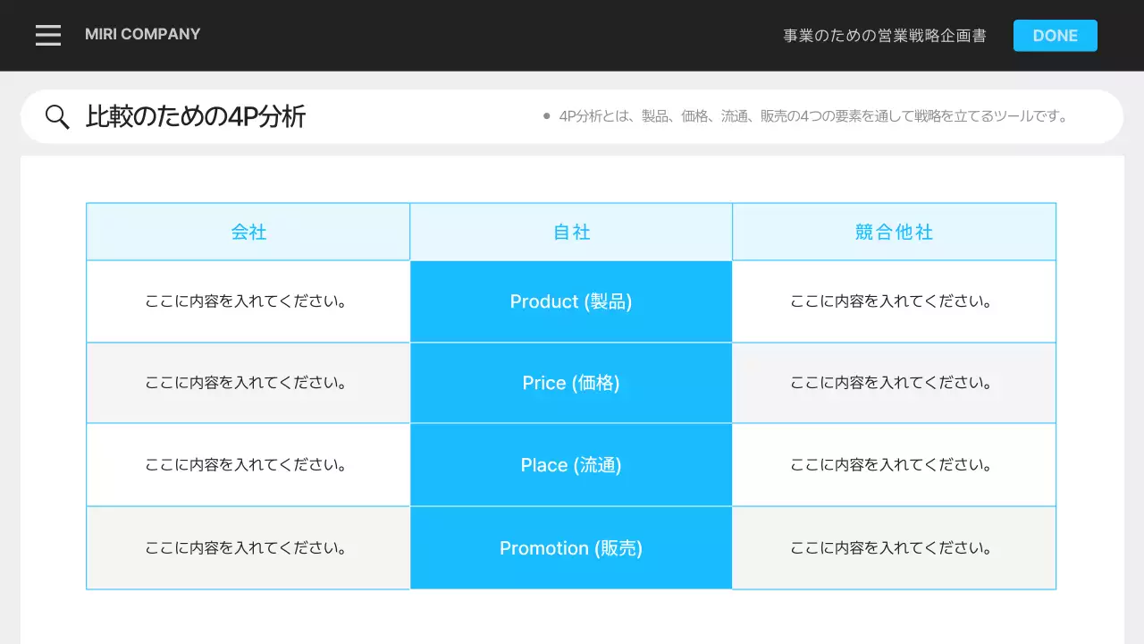Edit the placeholder text right of Place
This screenshot has width=1144, height=644.
pyautogui.click(x=892, y=465)
